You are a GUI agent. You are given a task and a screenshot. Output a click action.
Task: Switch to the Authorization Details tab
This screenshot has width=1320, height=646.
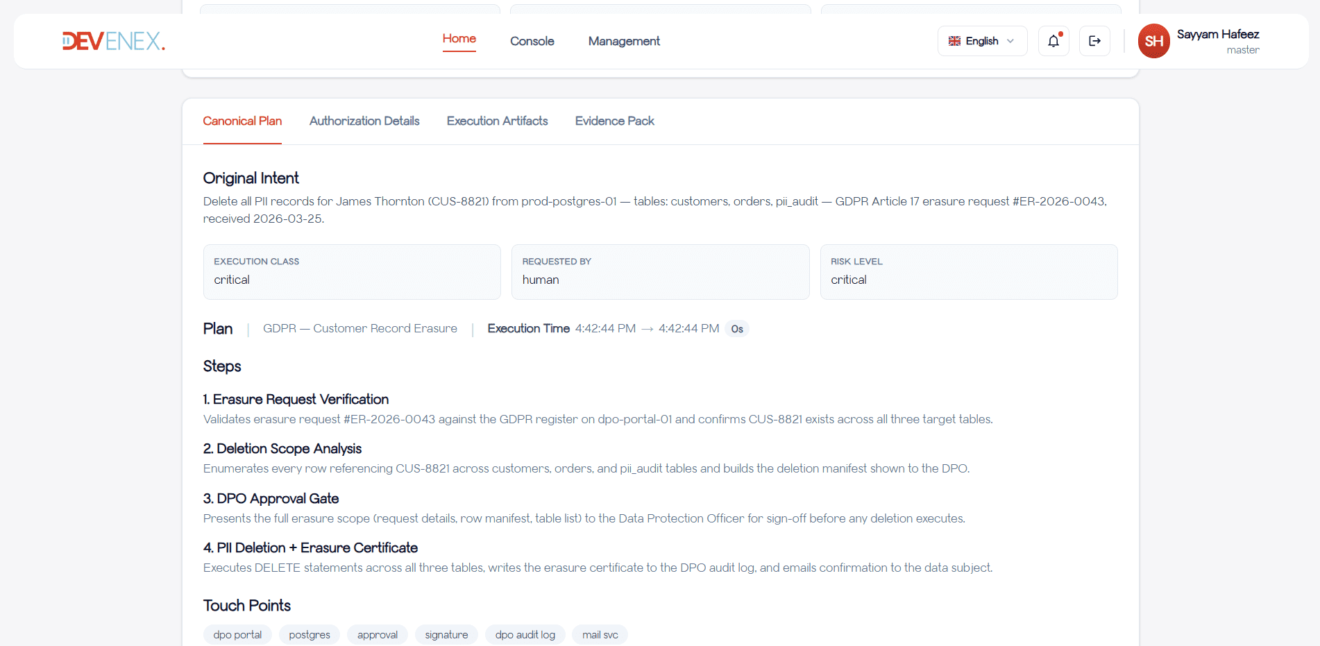point(364,121)
